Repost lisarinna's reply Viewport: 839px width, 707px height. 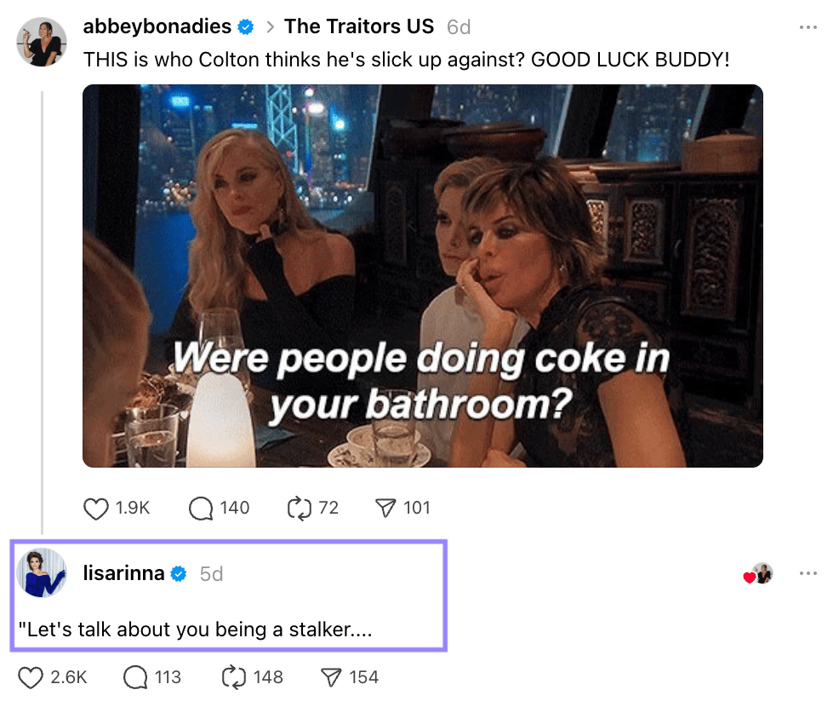(234, 677)
